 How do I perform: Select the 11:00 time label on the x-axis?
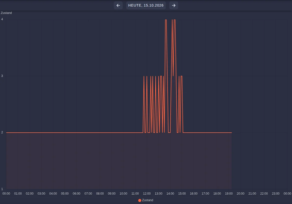(x=135, y=194)
